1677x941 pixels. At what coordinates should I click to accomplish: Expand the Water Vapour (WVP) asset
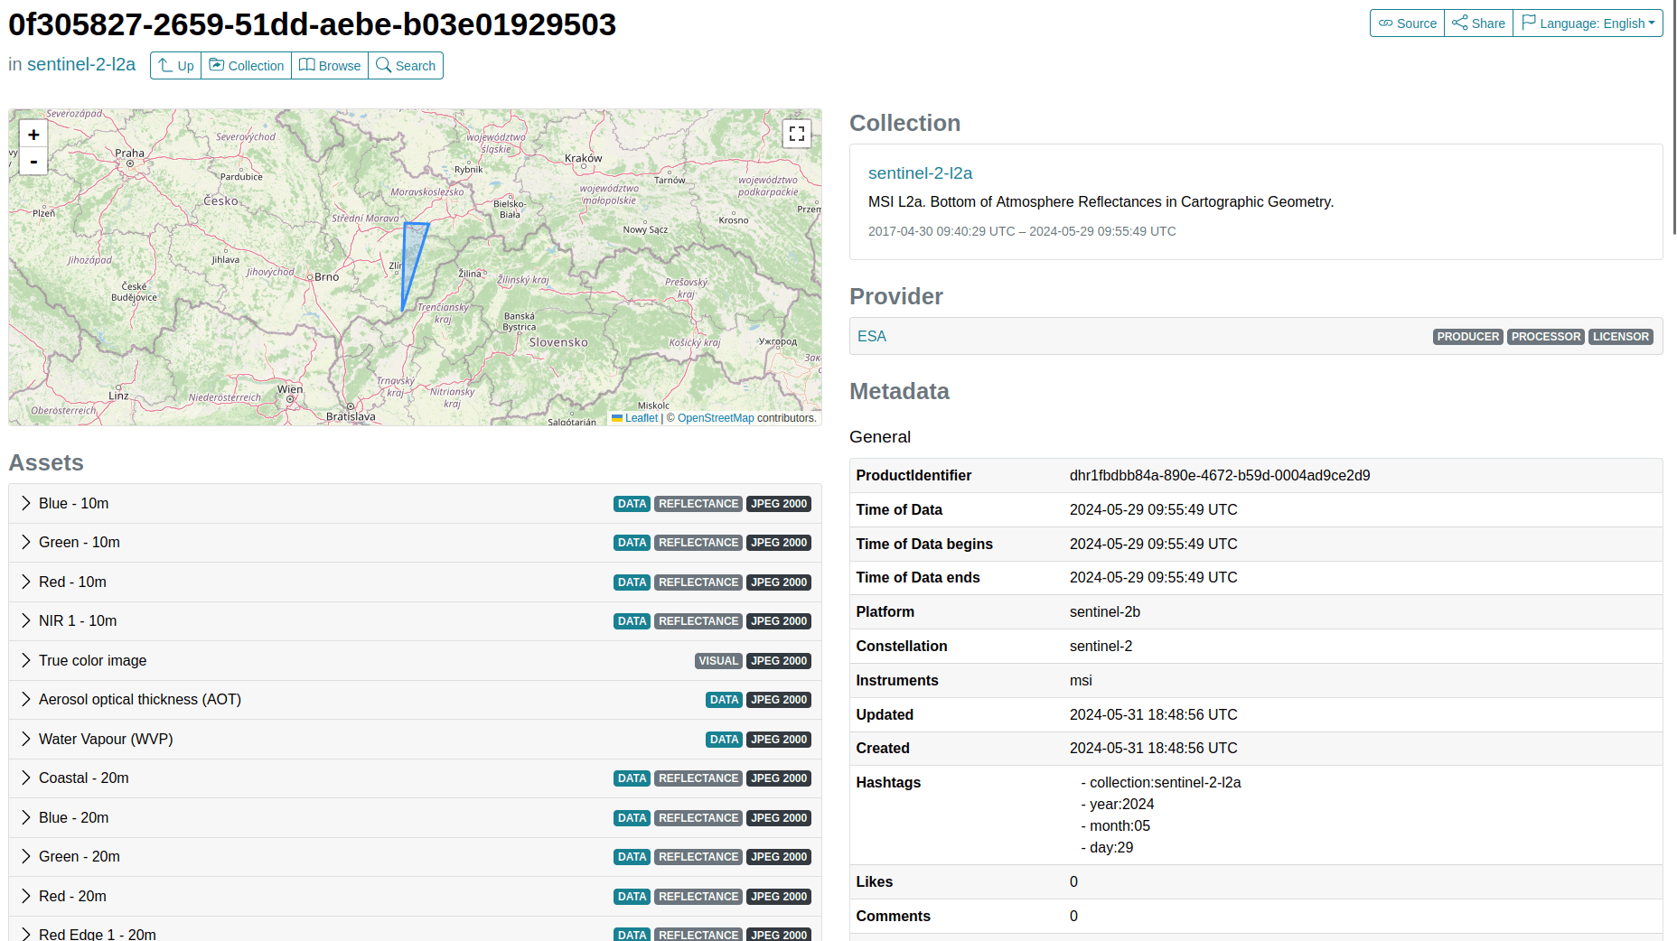[106, 740]
